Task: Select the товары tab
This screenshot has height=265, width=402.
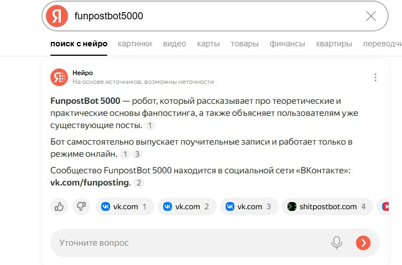Action: tap(244, 44)
